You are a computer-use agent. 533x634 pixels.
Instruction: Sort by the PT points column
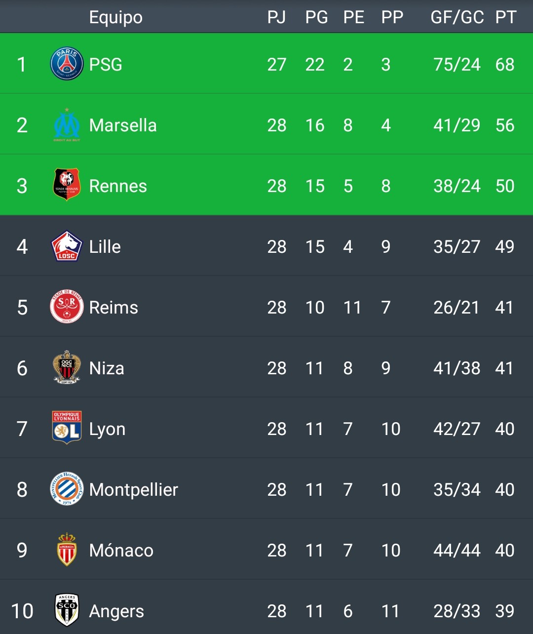(x=505, y=17)
